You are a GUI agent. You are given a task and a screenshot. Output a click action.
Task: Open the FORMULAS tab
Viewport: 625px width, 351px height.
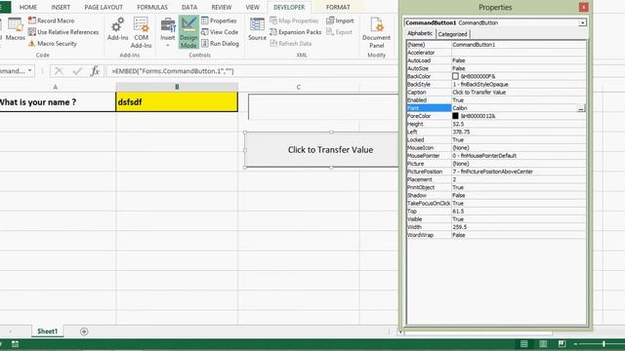click(x=152, y=7)
